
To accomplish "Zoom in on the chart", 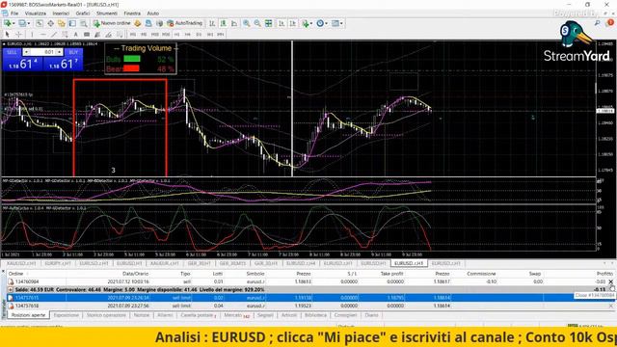I will pos(247,23).
